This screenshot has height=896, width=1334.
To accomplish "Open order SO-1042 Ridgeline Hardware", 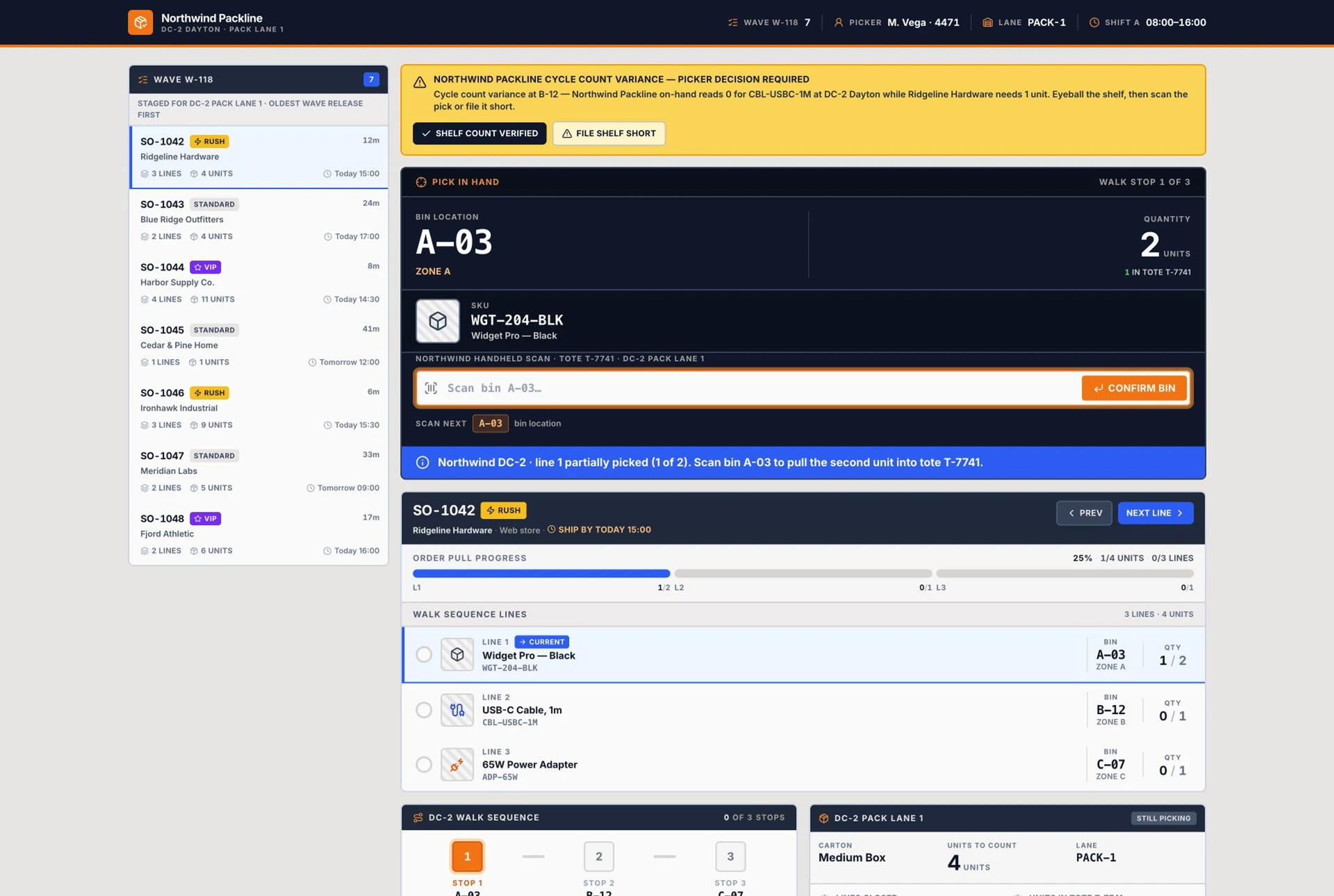I will point(258,157).
